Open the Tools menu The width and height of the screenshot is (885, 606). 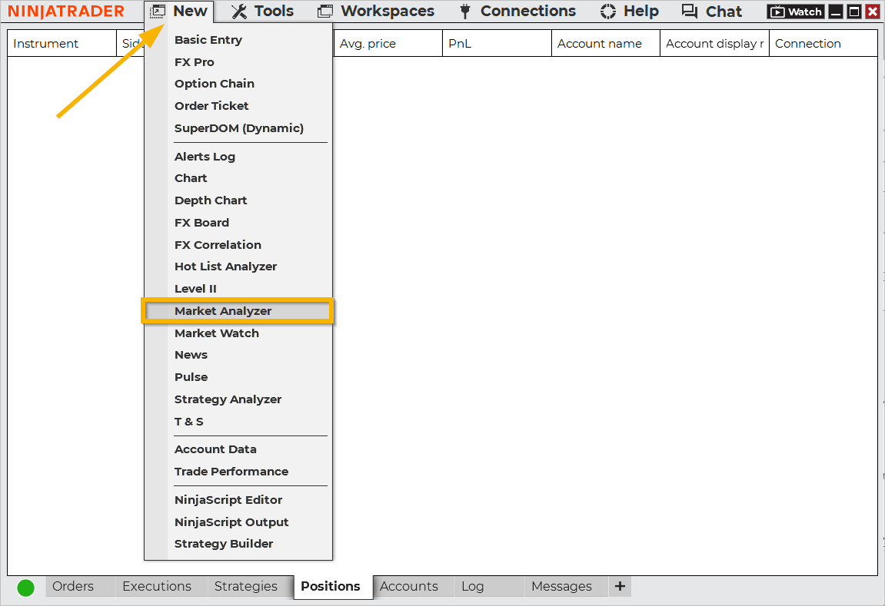(263, 12)
